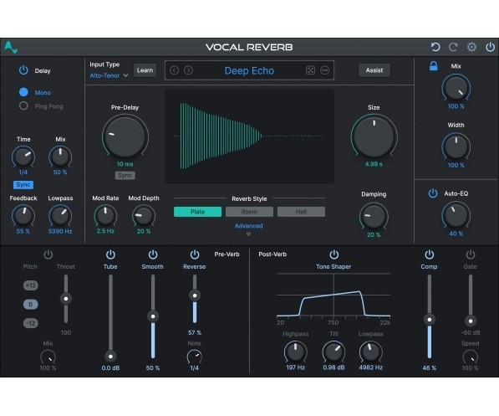Toggle the Mix lock icon

434,66
